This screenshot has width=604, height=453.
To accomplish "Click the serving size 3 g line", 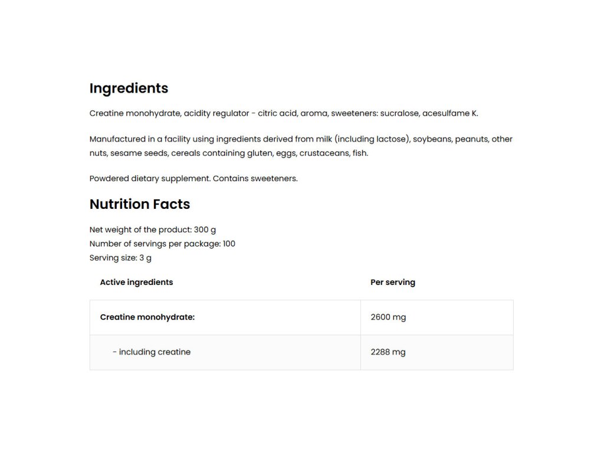I will pyautogui.click(x=120, y=258).
